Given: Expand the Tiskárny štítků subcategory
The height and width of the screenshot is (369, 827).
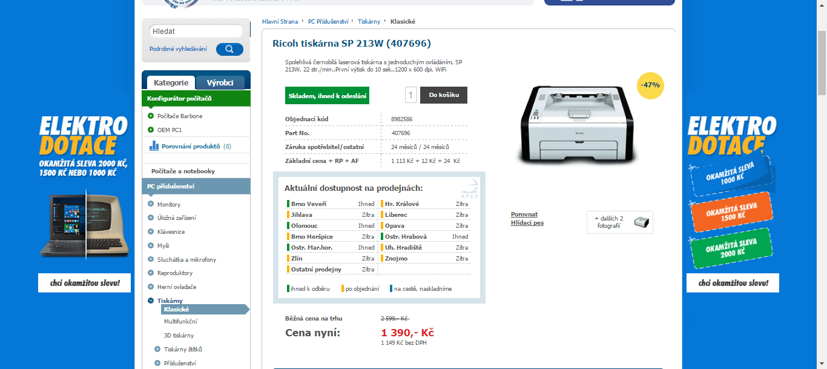Looking at the screenshot, I should pyautogui.click(x=157, y=349).
